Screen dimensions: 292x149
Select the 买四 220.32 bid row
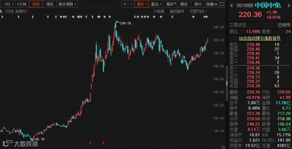260,81
